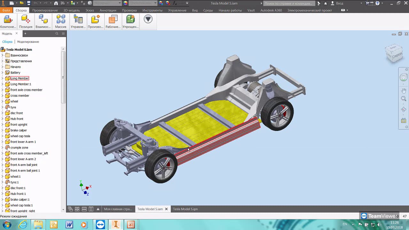Select wheel cap tesla in the tree

[20, 136]
